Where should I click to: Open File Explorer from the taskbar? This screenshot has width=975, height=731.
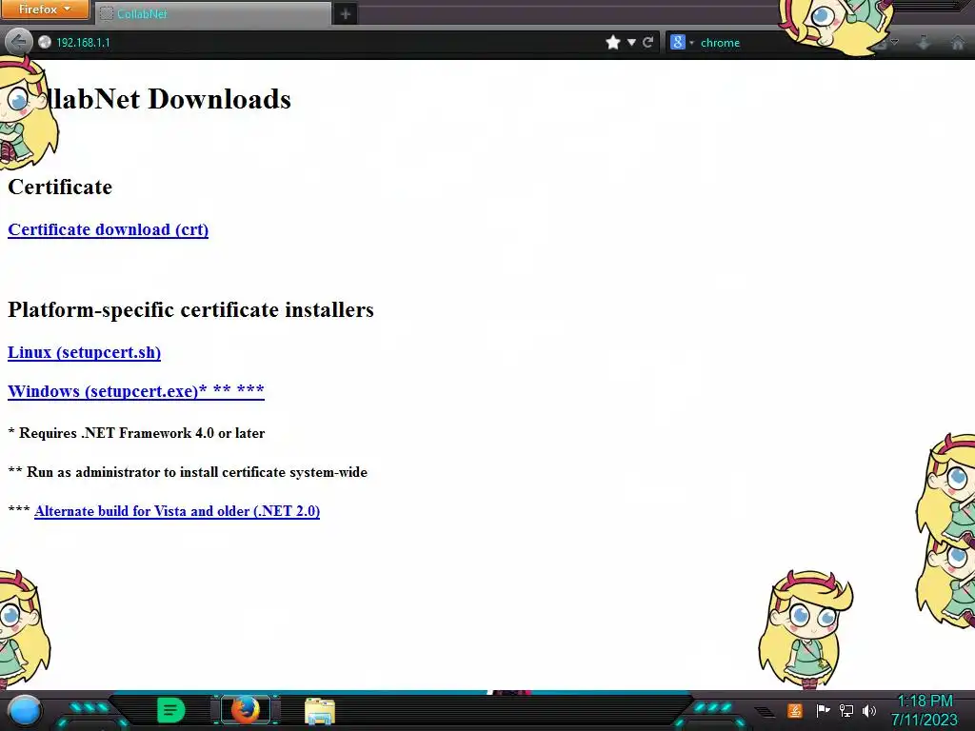[320, 711]
